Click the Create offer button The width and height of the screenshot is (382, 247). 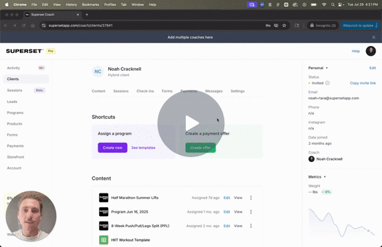click(200, 148)
